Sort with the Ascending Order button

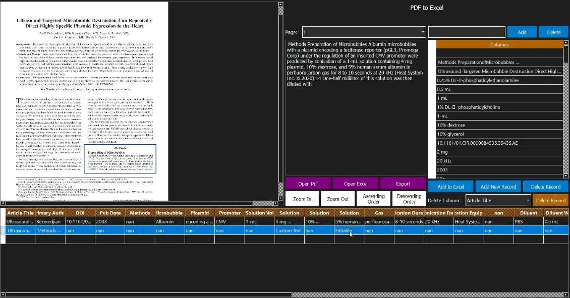(373, 199)
